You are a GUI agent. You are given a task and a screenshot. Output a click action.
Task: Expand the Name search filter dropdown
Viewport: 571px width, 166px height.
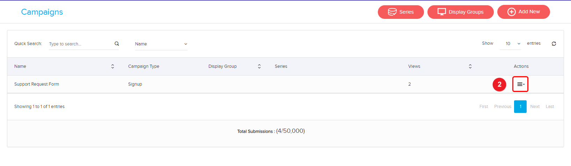(x=161, y=44)
